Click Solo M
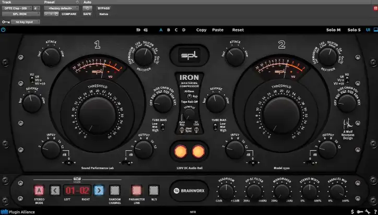This screenshot has width=378, height=215. 334,30
